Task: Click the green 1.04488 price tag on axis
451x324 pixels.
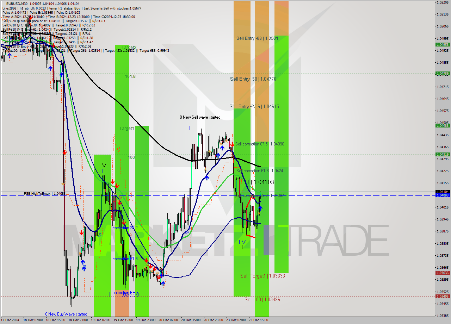Action: (443, 125)
